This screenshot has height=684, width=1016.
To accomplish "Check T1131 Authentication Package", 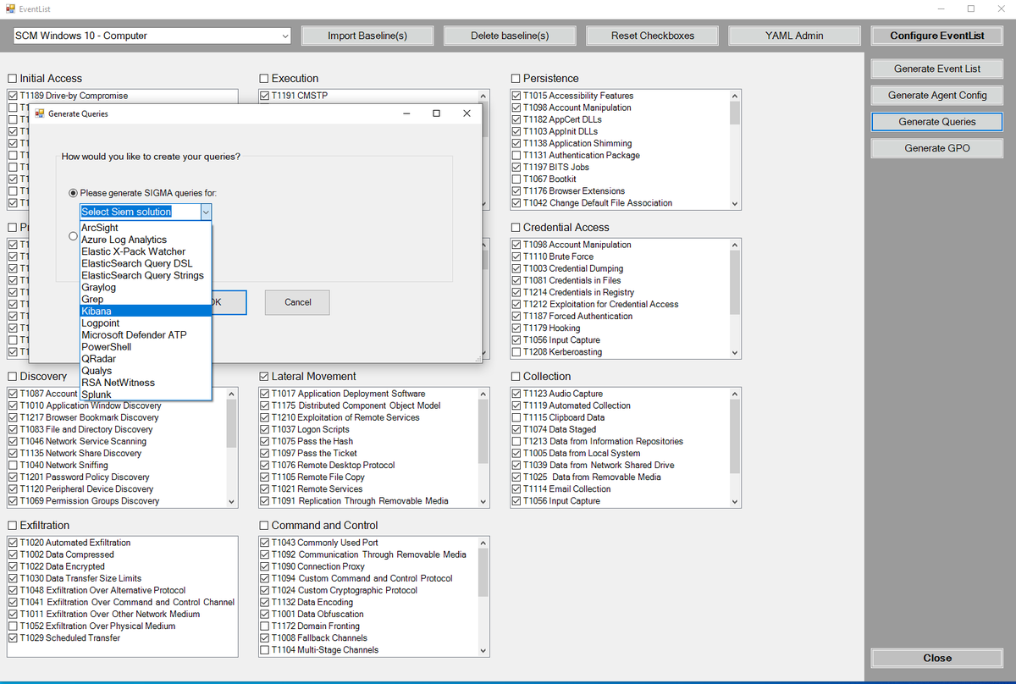I will click(x=516, y=155).
